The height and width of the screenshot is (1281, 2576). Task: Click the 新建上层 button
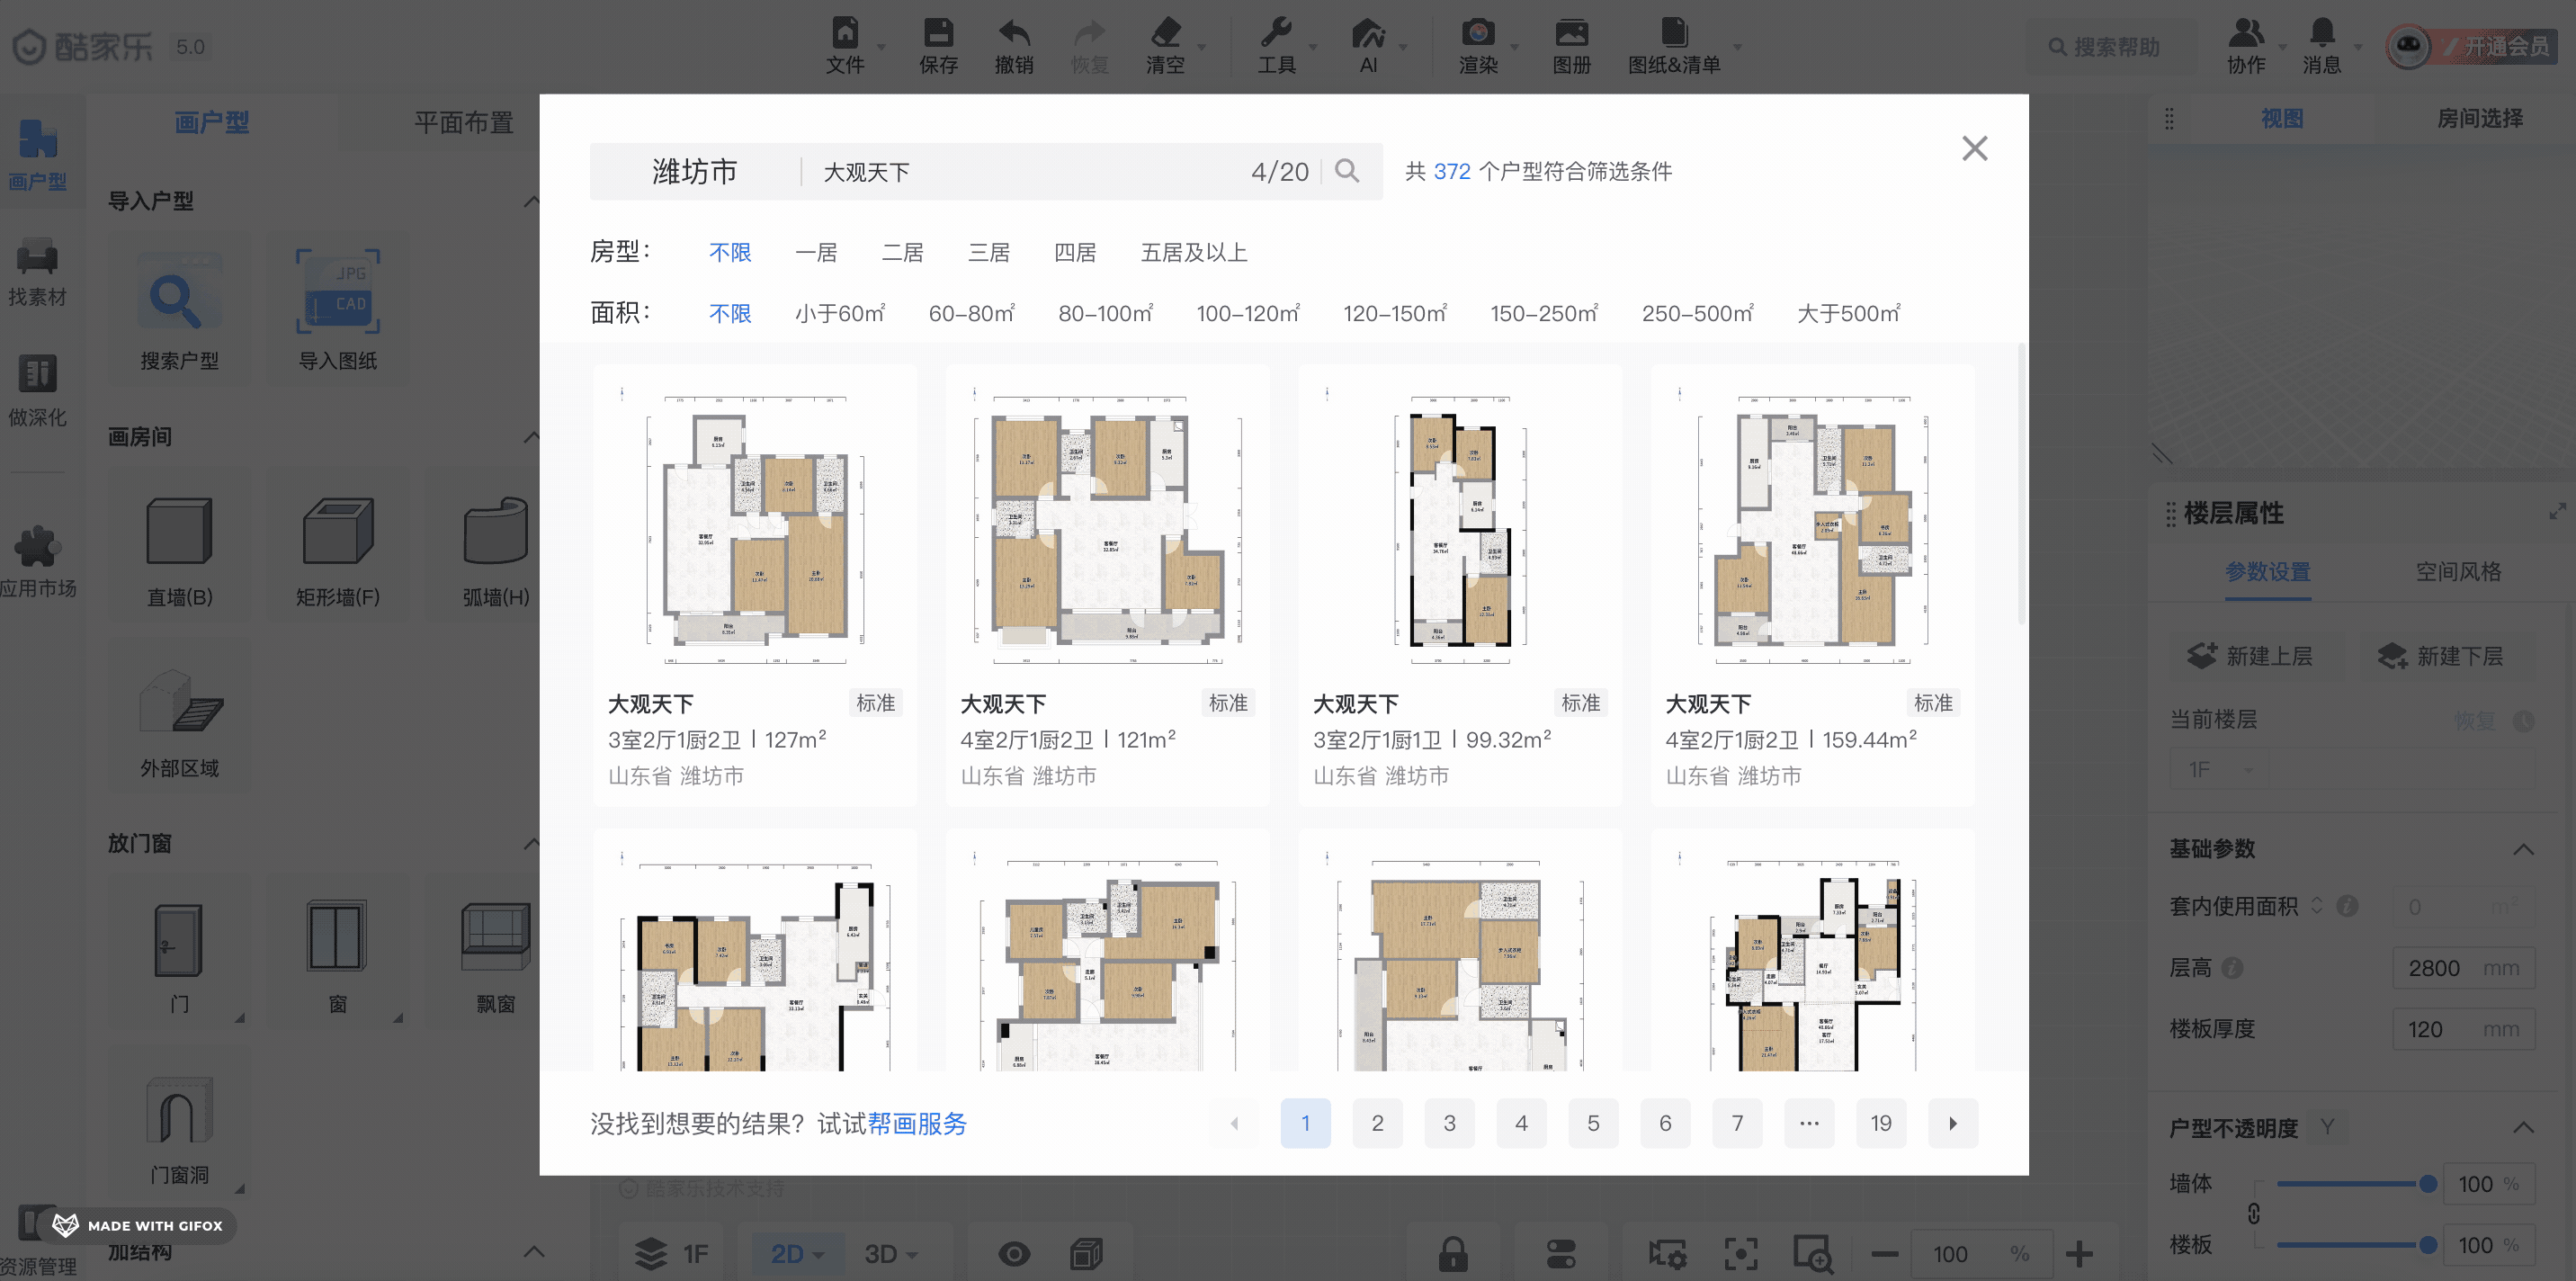(2249, 656)
